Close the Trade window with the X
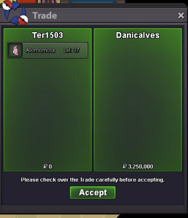188x218 pixels. point(181,16)
